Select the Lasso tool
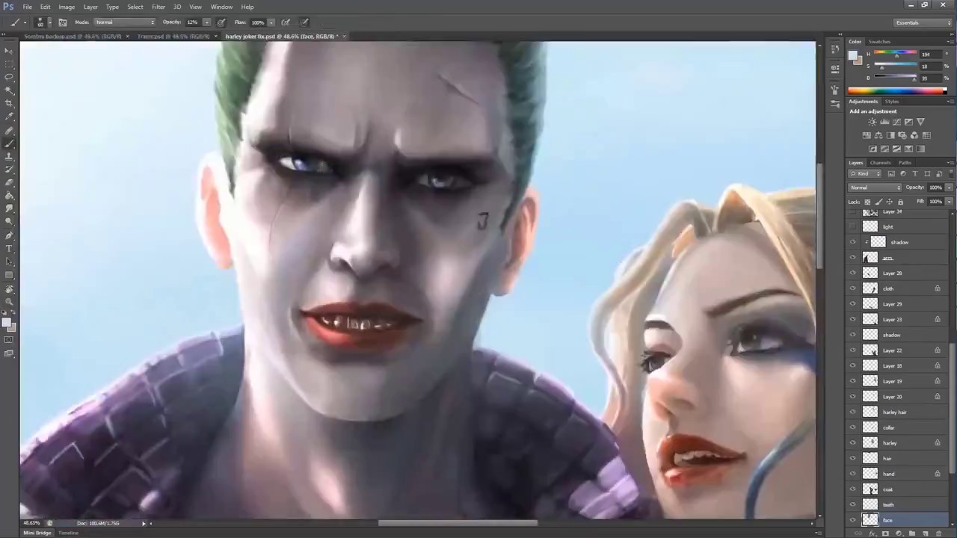This screenshot has height=538, width=957. [x=9, y=77]
